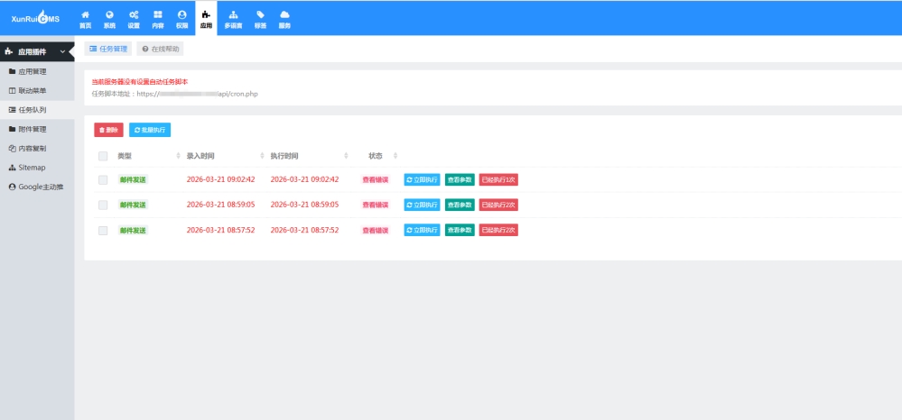View 查看错误 status of the first task
Image resolution: width=902 pixels, height=420 pixels.
pos(376,179)
